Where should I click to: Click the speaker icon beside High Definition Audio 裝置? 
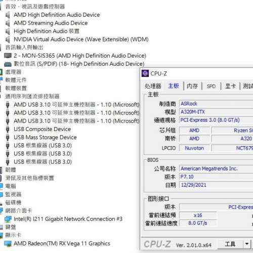pos(8,31)
